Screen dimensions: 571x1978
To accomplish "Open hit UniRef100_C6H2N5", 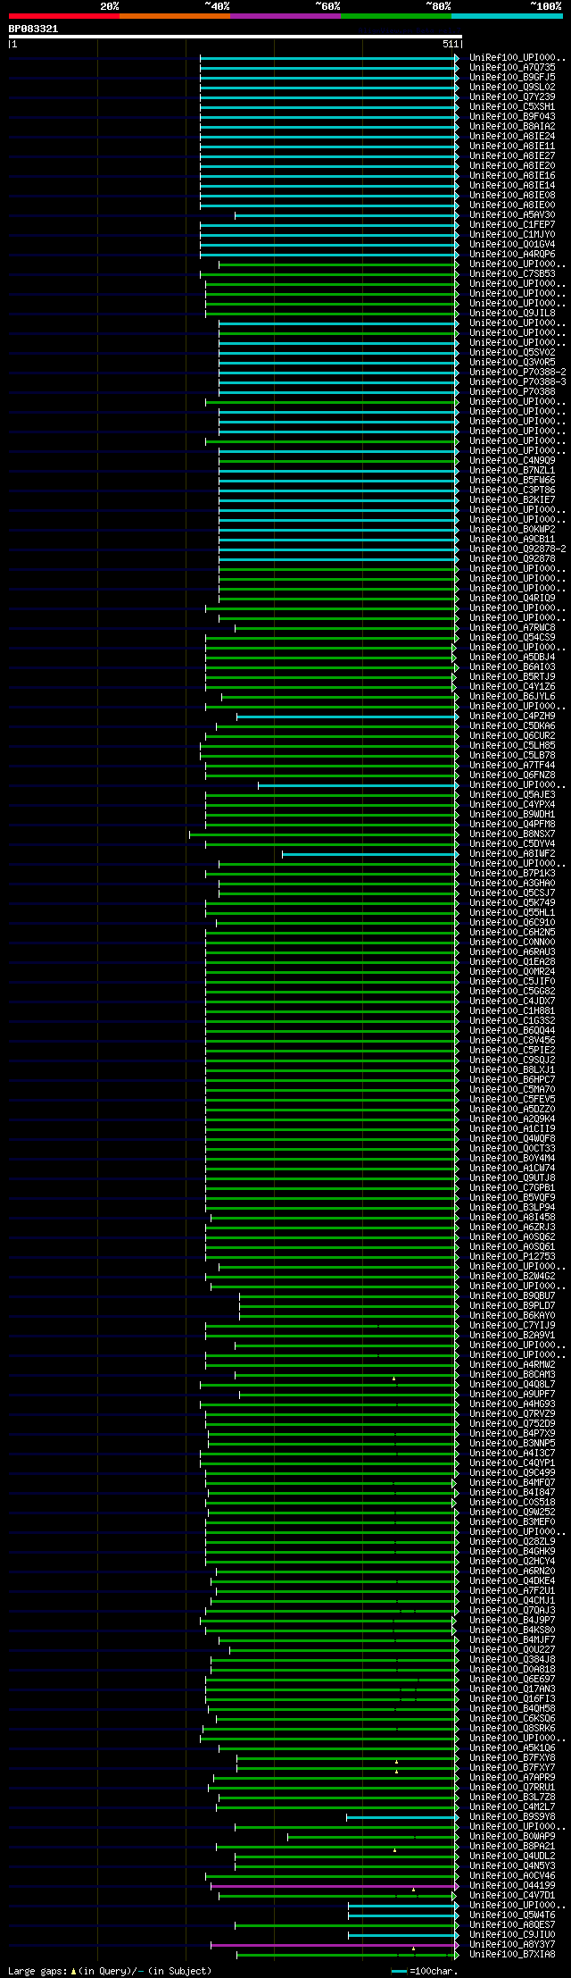I will coord(512,932).
